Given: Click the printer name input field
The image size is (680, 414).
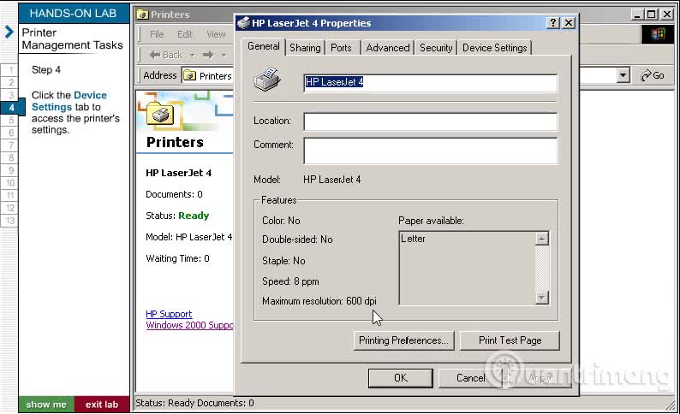Looking at the screenshot, I should coord(430,83).
